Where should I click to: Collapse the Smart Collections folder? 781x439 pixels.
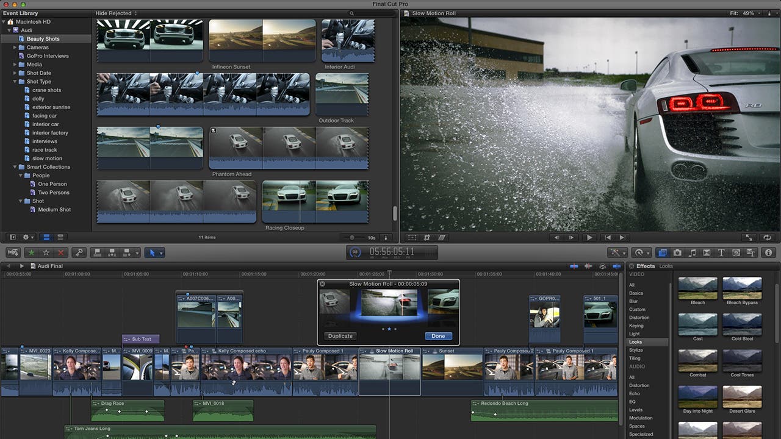[15, 167]
